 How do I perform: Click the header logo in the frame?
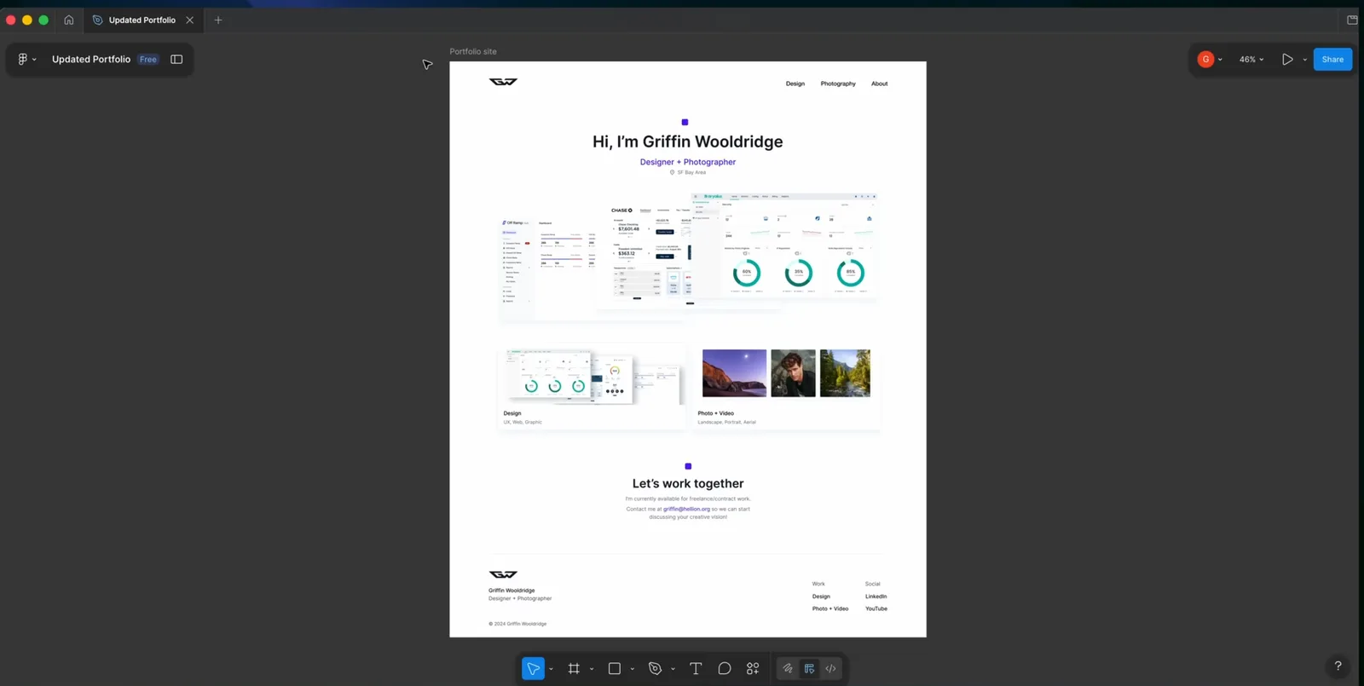pos(503,82)
